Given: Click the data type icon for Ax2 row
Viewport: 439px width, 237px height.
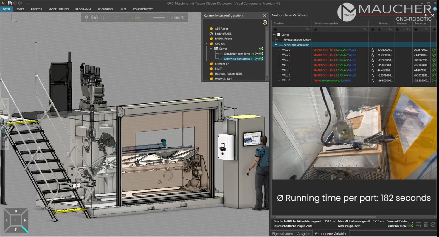Looking at the screenshot, I should tap(373, 55).
